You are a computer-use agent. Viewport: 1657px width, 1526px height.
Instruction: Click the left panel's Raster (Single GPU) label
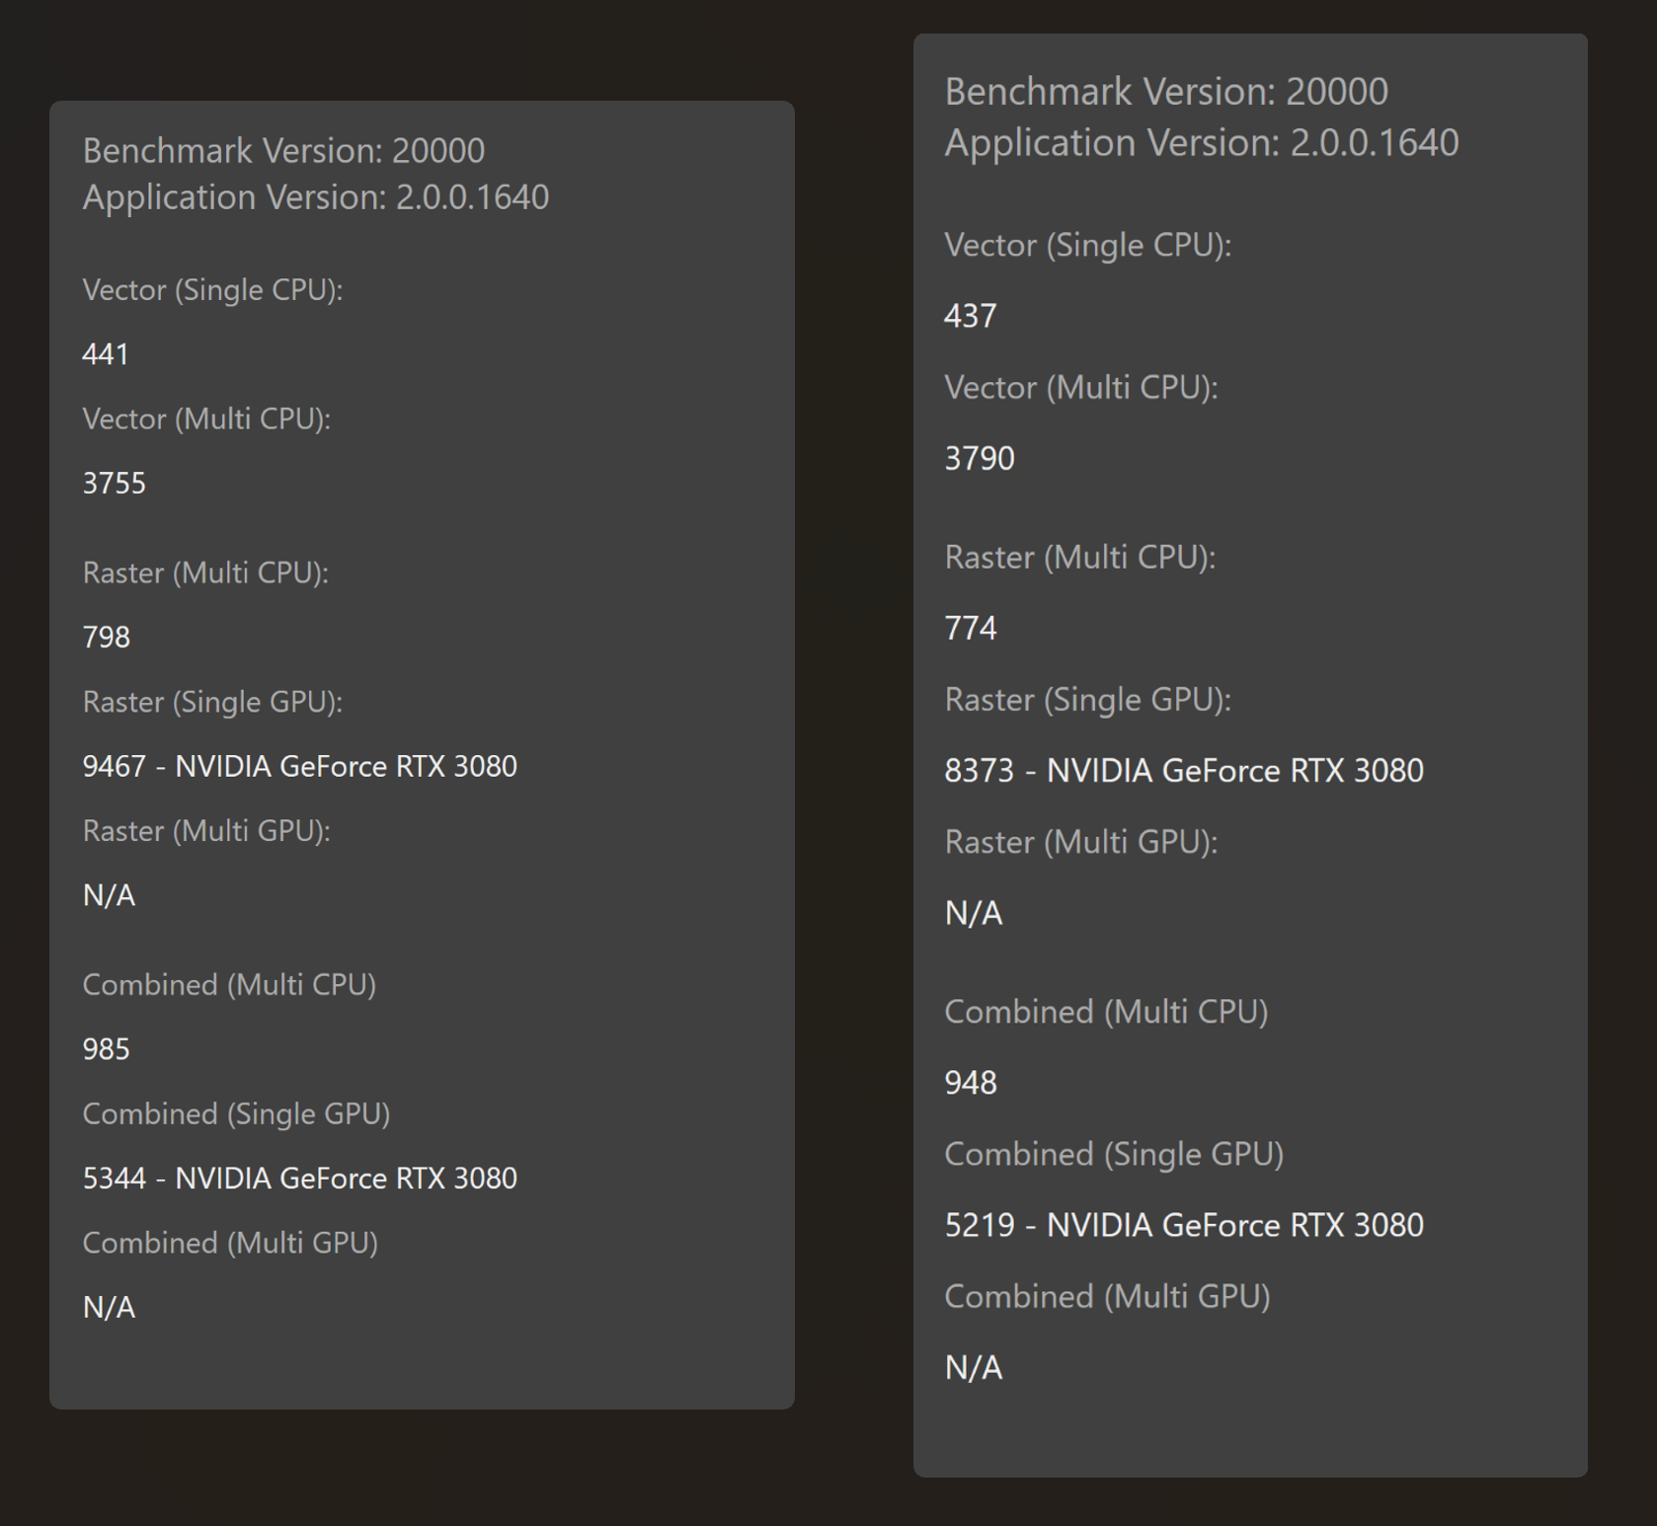(x=212, y=703)
